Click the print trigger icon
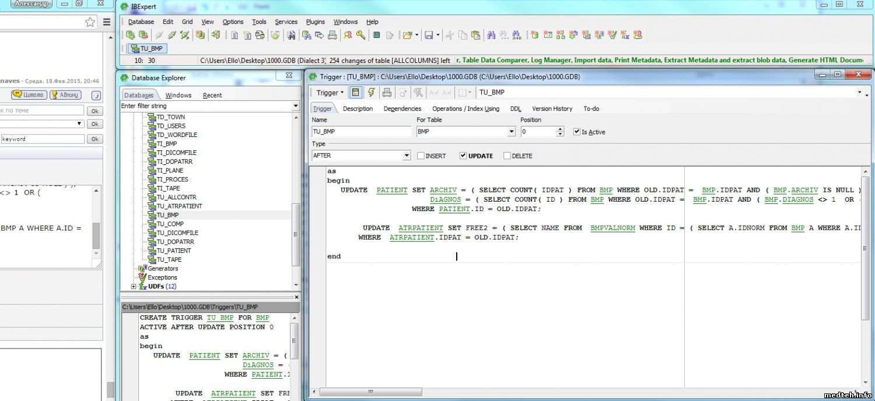 tap(387, 93)
